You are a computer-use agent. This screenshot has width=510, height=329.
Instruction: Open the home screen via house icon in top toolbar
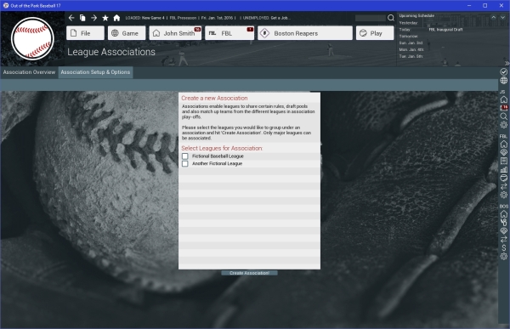[116, 18]
